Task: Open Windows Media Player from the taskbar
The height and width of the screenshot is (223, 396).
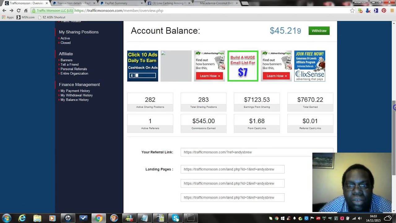Action: [x=53, y=218]
